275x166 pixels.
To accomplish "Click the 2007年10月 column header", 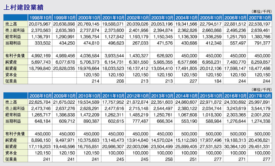I will (260, 18).
